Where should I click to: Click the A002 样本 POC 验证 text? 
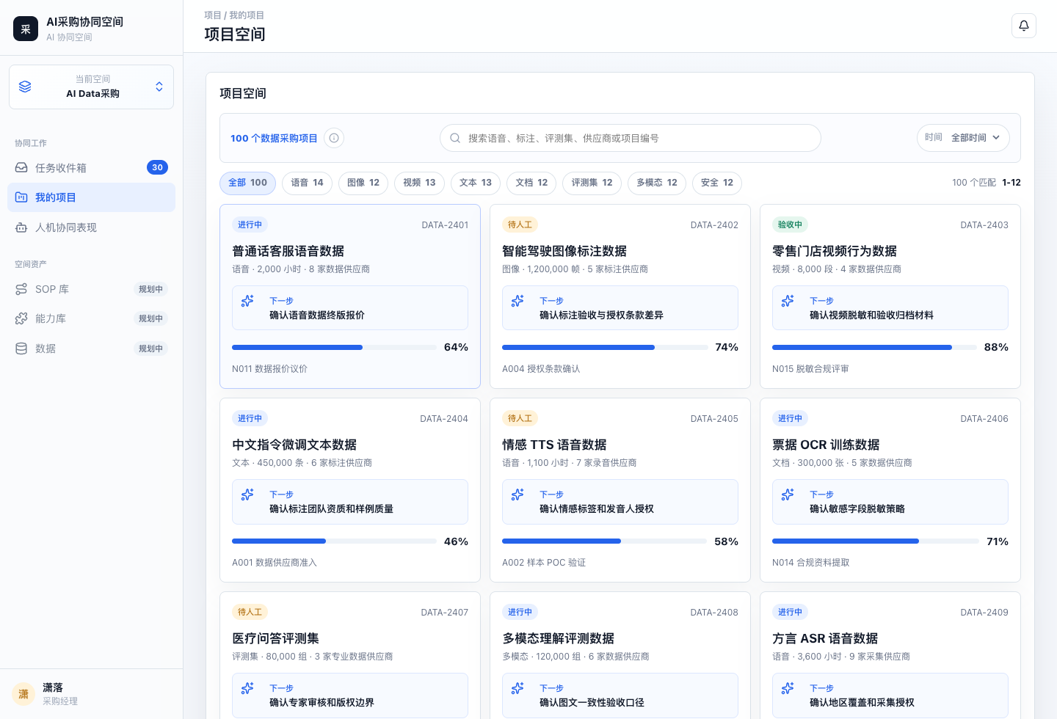point(544,563)
